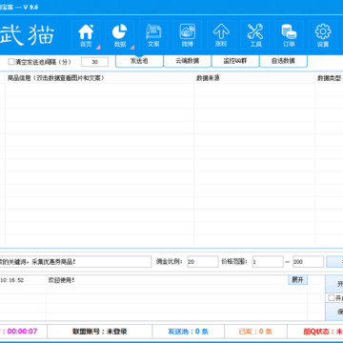Click the 00:00:07 timer in status bar
343x343 pixels.
pyautogui.click(x=22, y=332)
